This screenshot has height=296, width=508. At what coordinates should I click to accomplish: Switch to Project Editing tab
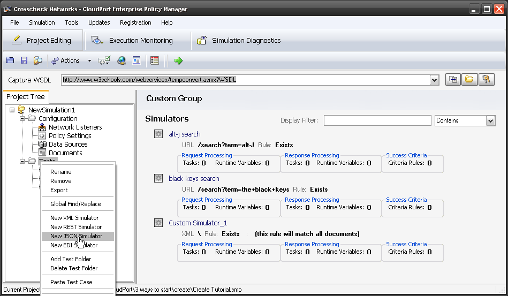42,40
